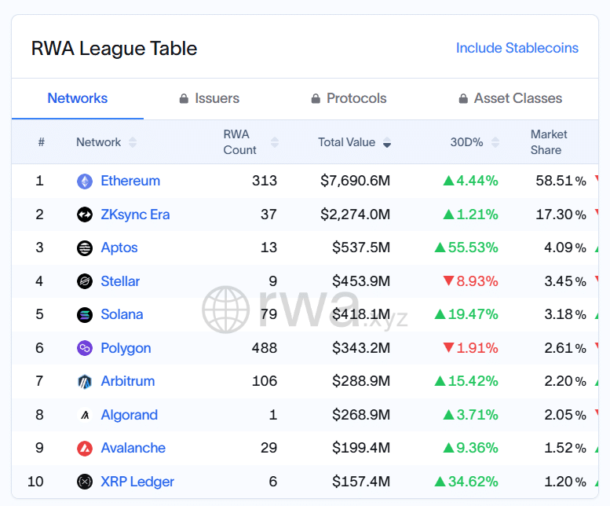Viewport: 610px width, 506px height.
Task: Sort by Total Value column arrows
Action: [387, 142]
